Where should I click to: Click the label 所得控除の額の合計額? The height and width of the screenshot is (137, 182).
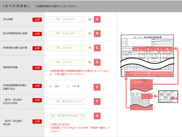[x=15, y=48]
